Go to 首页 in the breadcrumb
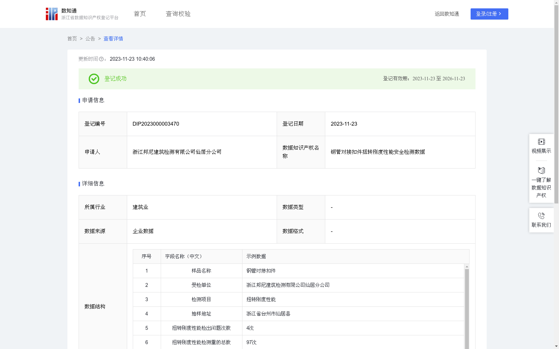The height and width of the screenshot is (349, 559). (72, 39)
